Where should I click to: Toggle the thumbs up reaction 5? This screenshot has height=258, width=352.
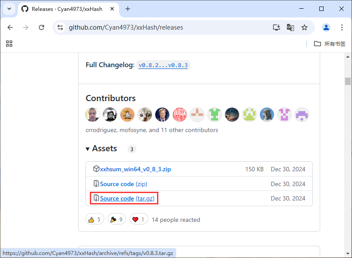click(x=95, y=219)
